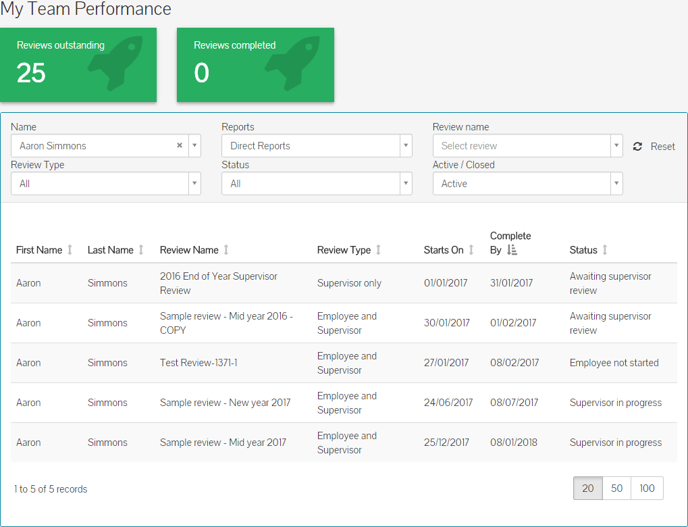Show 20 records per page
688x527 pixels.
[587, 488]
